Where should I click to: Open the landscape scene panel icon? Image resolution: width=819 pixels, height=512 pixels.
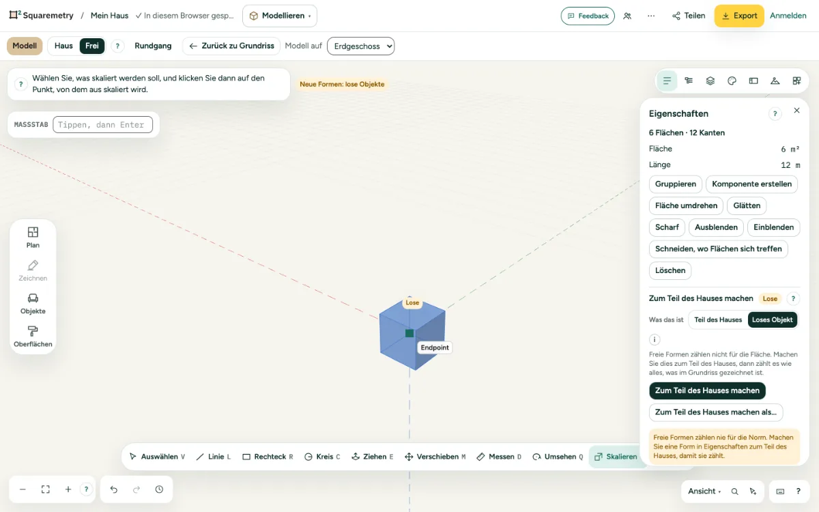775,81
